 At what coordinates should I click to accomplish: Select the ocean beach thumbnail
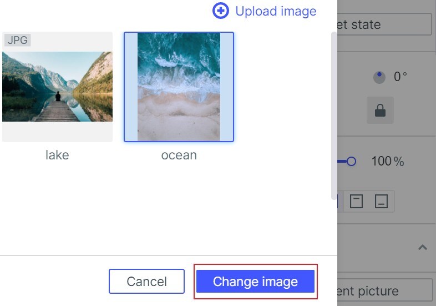click(x=179, y=87)
